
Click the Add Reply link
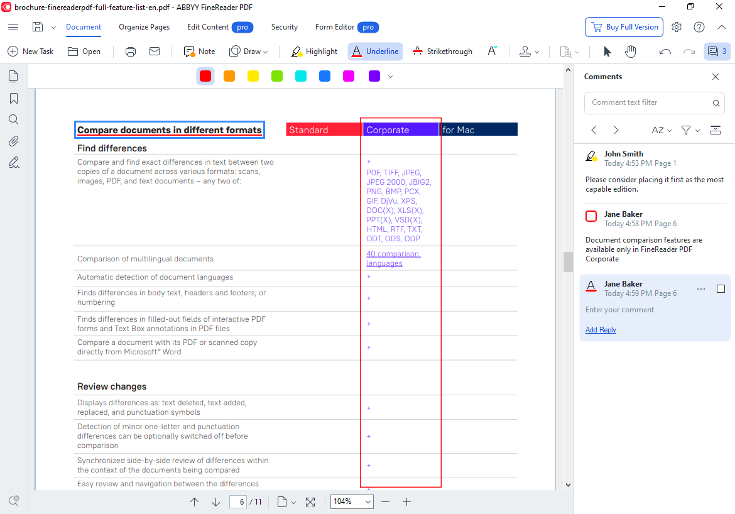pyautogui.click(x=601, y=330)
